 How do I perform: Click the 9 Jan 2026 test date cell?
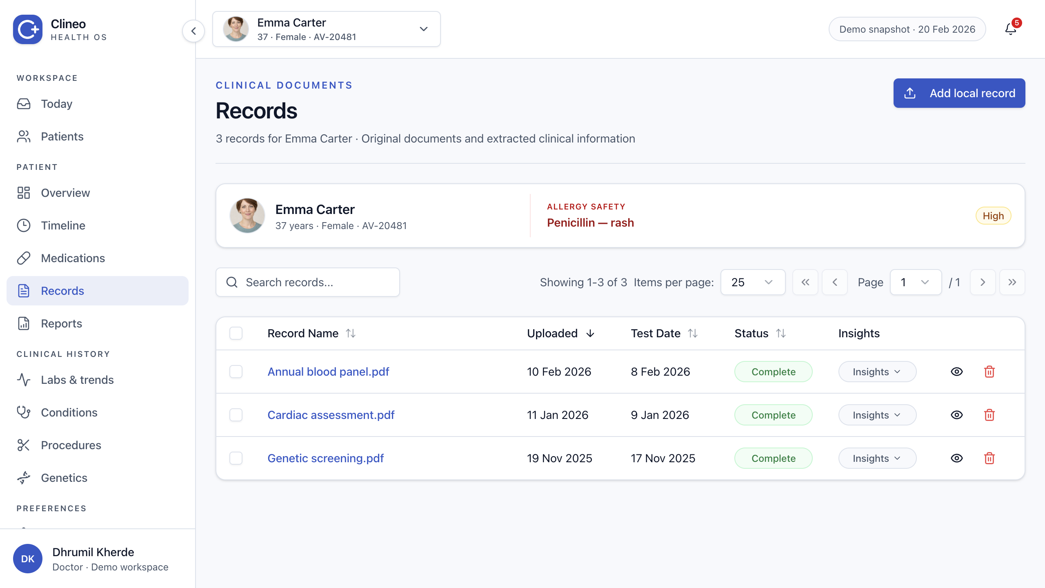660,415
